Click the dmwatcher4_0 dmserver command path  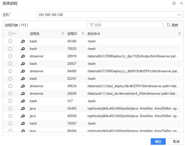tap(133, 94)
